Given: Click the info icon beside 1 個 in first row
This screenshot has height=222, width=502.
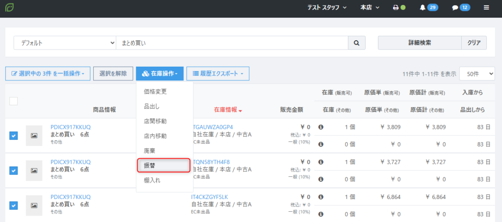Looking at the screenshot, I should (321, 127).
